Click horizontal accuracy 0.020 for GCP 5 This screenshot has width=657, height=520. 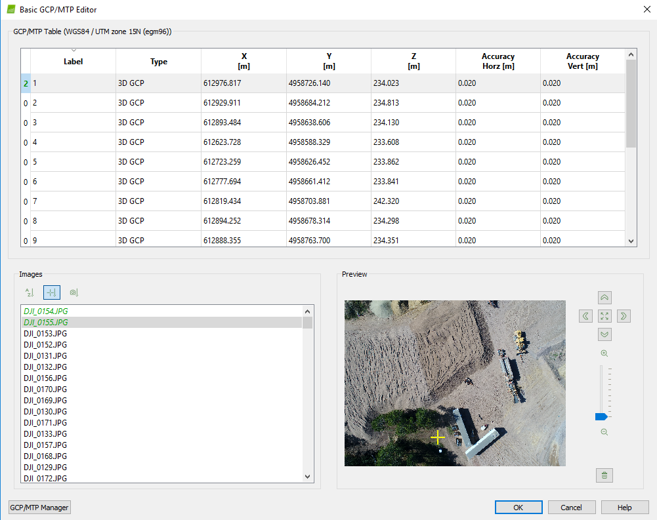[x=498, y=161]
